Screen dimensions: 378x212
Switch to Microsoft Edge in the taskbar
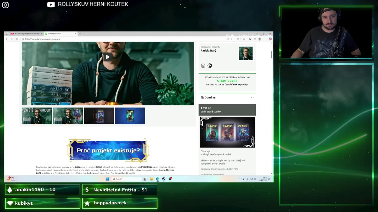tap(158, 179)
